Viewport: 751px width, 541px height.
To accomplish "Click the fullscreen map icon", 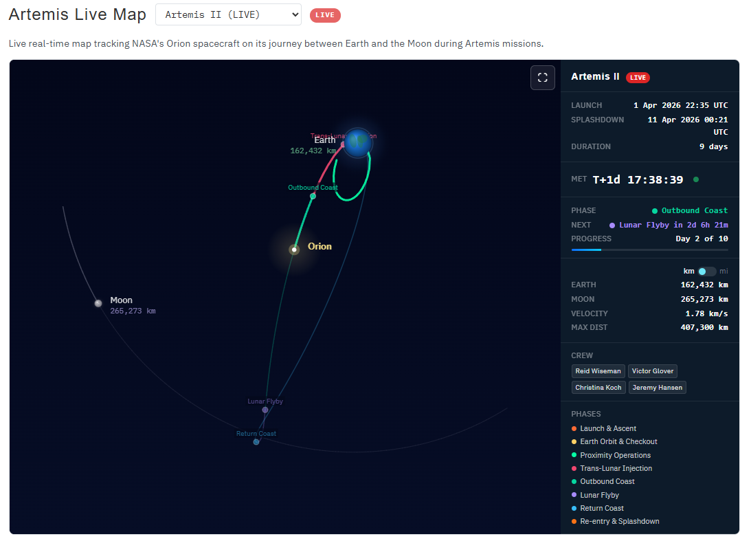I will 542,78.
